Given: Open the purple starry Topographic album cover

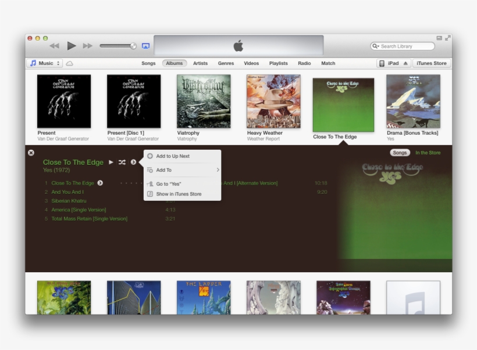Looking at the screenshot, I should tap(343, 298).
